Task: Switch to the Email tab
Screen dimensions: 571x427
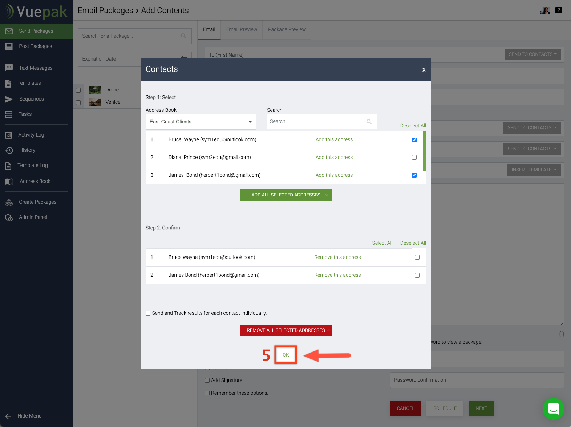Action: tap(209, 30)
